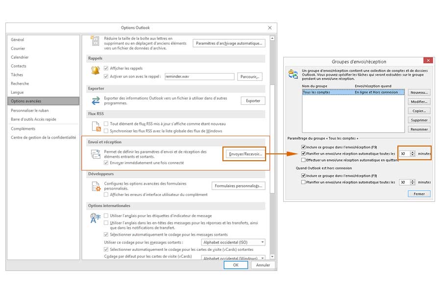
Task: Click the Renommer button
Action: 419,129
